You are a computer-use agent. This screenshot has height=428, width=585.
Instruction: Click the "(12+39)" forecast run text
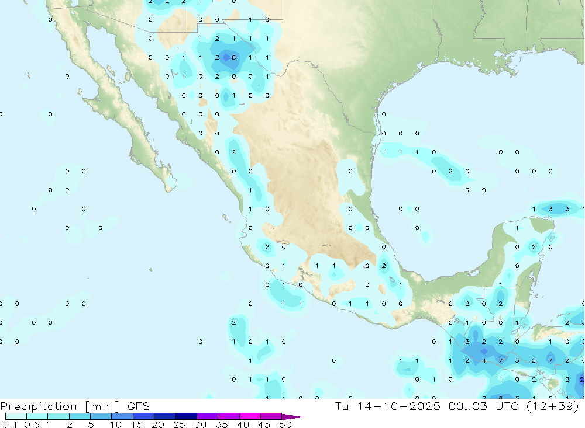pyautogui.click(x=553, y=406)
